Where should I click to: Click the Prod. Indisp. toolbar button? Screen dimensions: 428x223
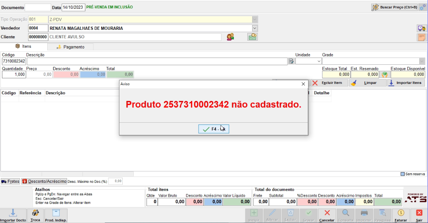pos(56,215)
